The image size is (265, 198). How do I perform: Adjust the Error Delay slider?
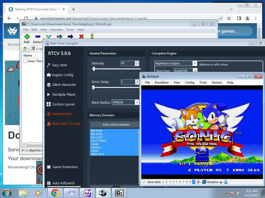click(93, 87)
